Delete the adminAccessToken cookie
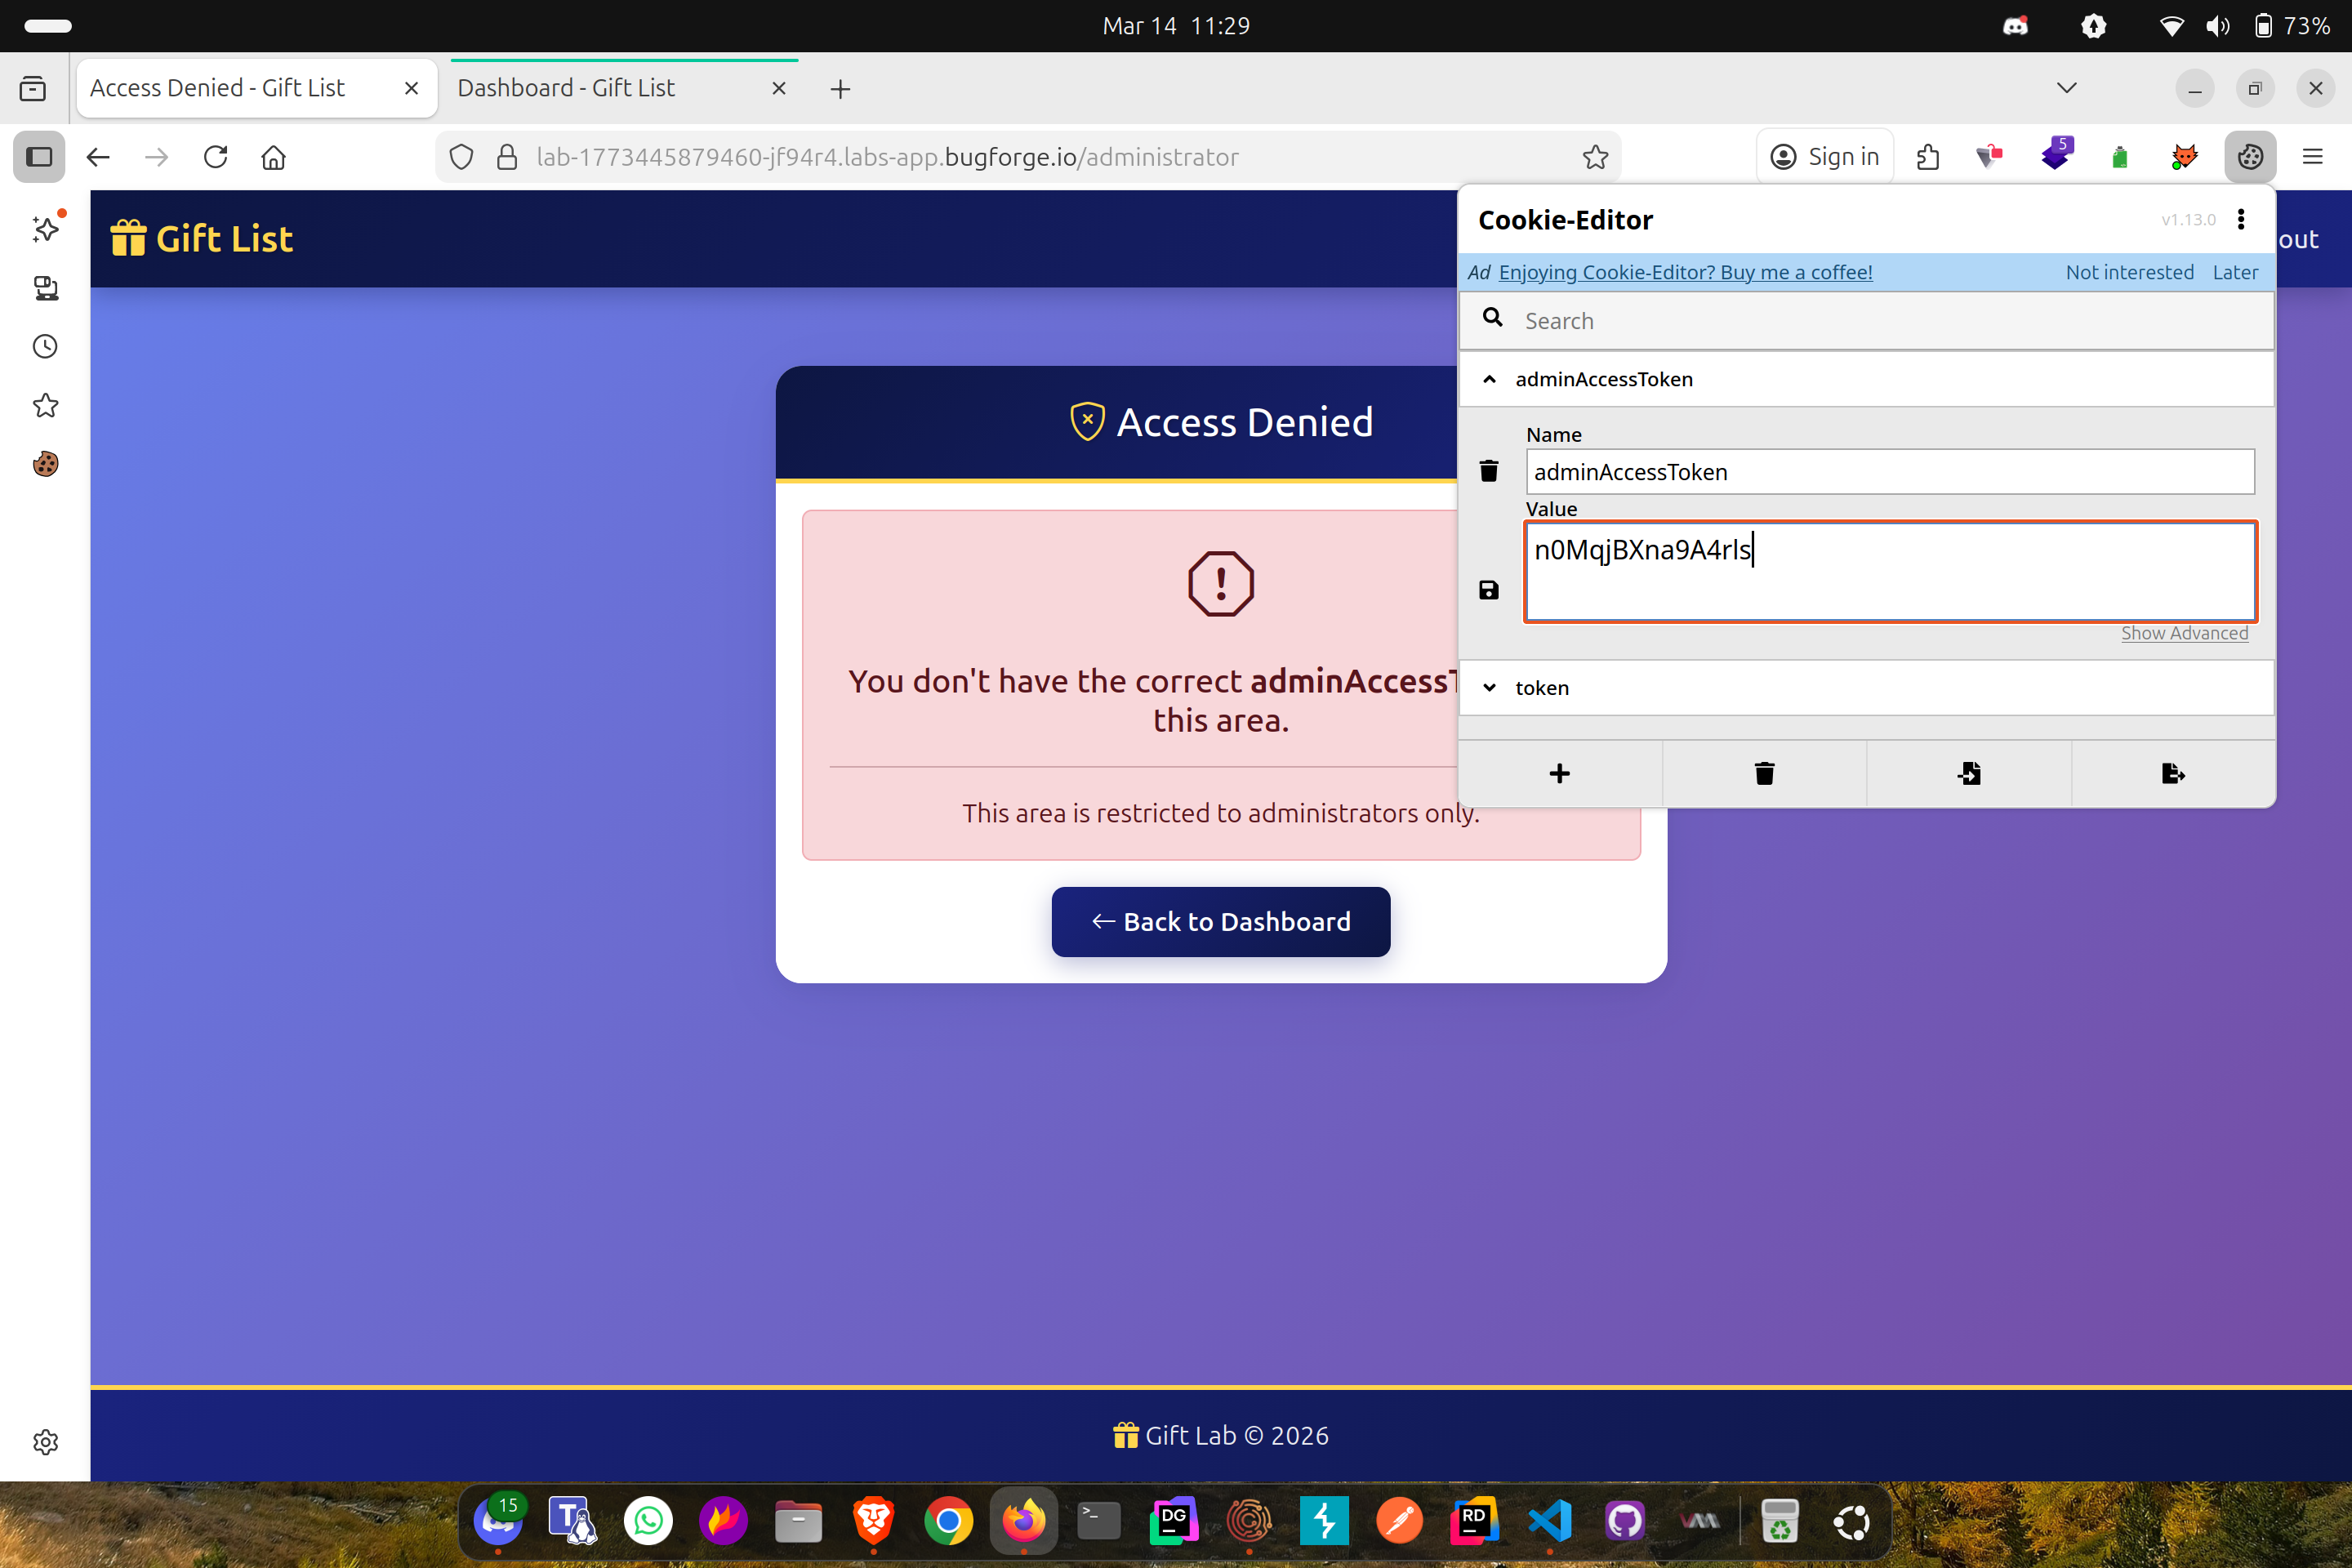Image resolution: width=2352 pixels, height=1568 pixels. (1489, 470)
